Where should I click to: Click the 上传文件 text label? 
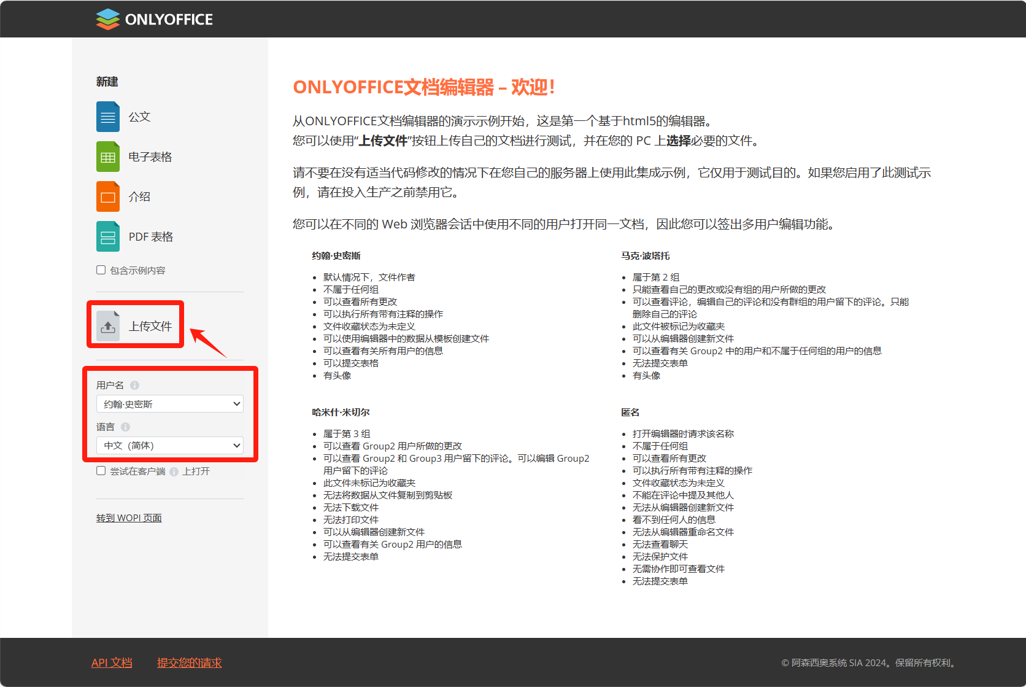(150, 327)
